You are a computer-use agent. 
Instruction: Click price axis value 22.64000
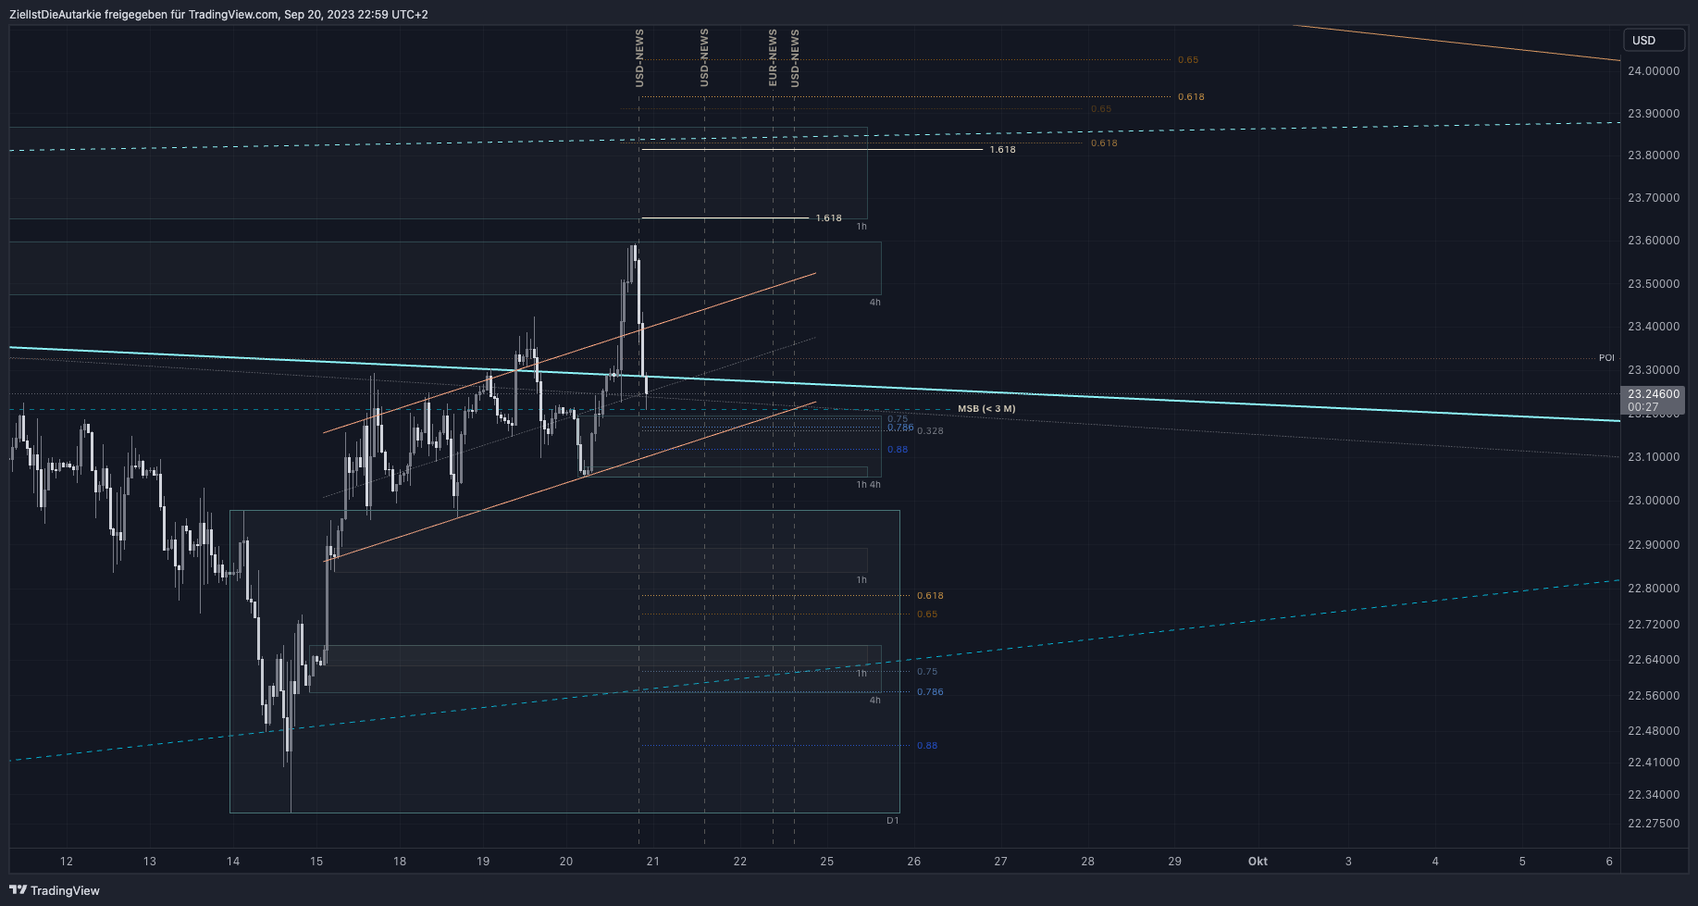pyautogui.click(x=1654, y=660)
